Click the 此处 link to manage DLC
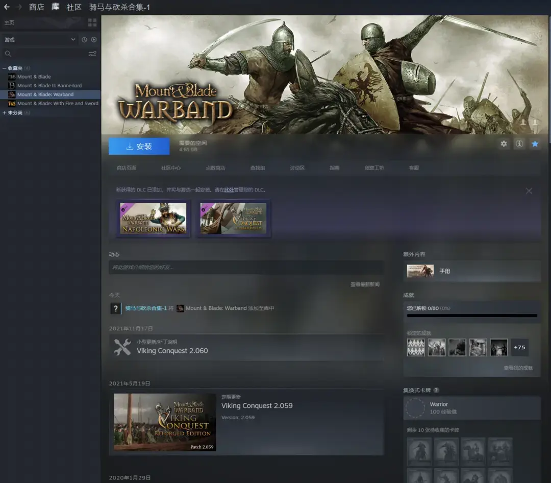551x483 pixels. point(229,190)
